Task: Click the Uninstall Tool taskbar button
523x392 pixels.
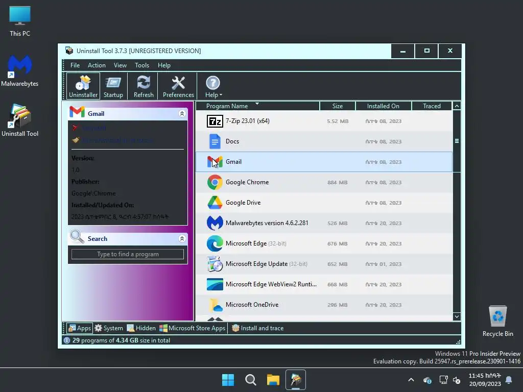Action: (x=296, y=380)
